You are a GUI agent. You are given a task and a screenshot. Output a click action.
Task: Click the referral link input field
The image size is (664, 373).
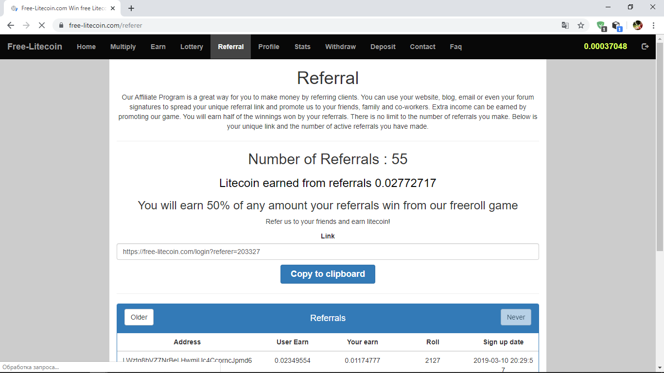point(328,252)
